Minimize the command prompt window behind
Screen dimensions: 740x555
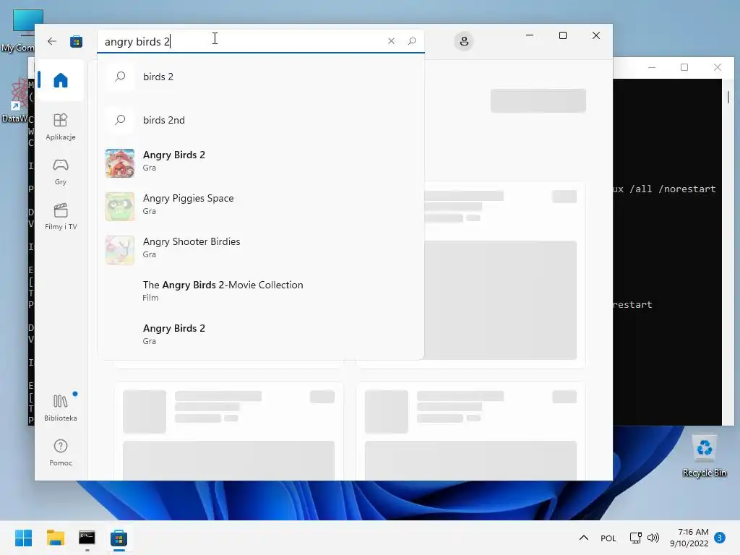652,67
